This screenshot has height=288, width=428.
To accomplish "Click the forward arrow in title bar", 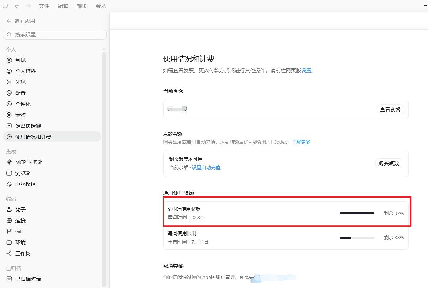I will click(x=28, y=6).
